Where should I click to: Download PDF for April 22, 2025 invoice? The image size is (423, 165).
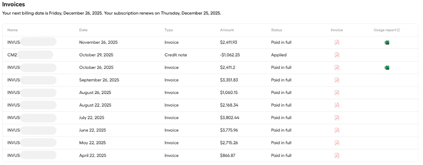pyautogui.click(x=337, y=155)
